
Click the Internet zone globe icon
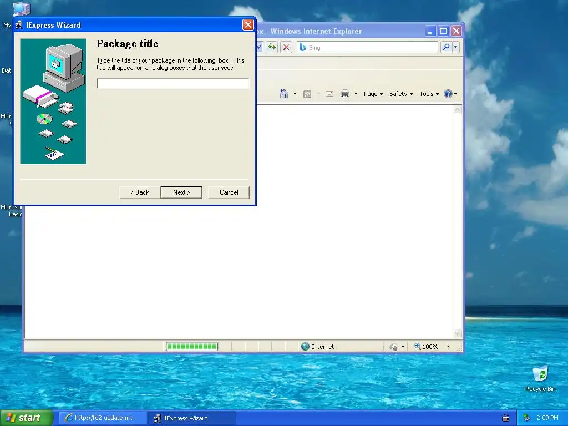click(x=306, y=347)
